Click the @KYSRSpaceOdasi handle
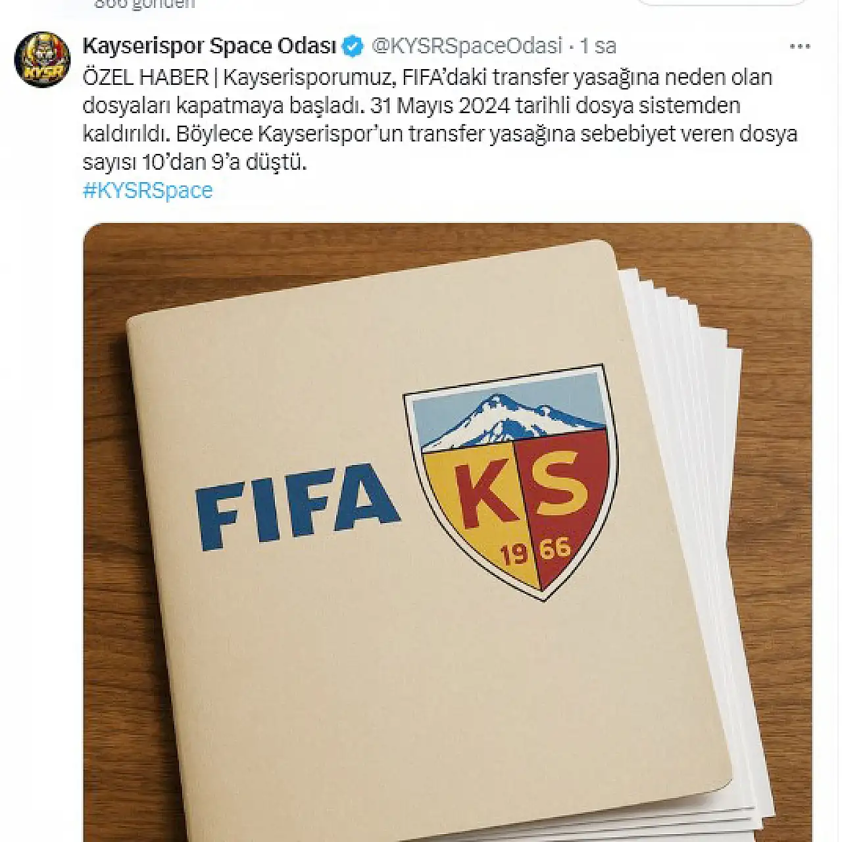The image size is (842, 842). click(467, 46)
